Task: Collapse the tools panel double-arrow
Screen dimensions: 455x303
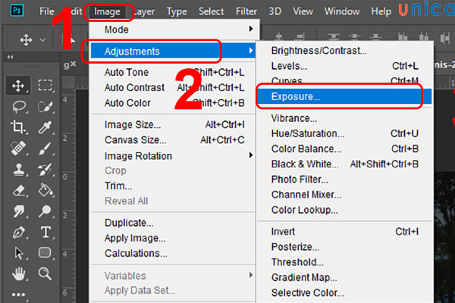Action: [x=9, y=55]
